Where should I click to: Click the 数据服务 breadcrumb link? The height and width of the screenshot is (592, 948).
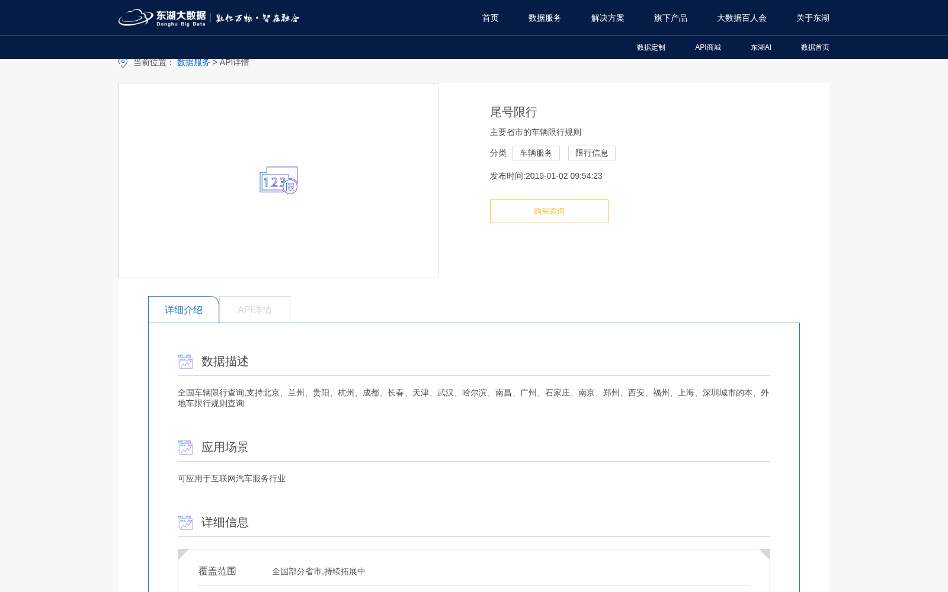[194, 62]
